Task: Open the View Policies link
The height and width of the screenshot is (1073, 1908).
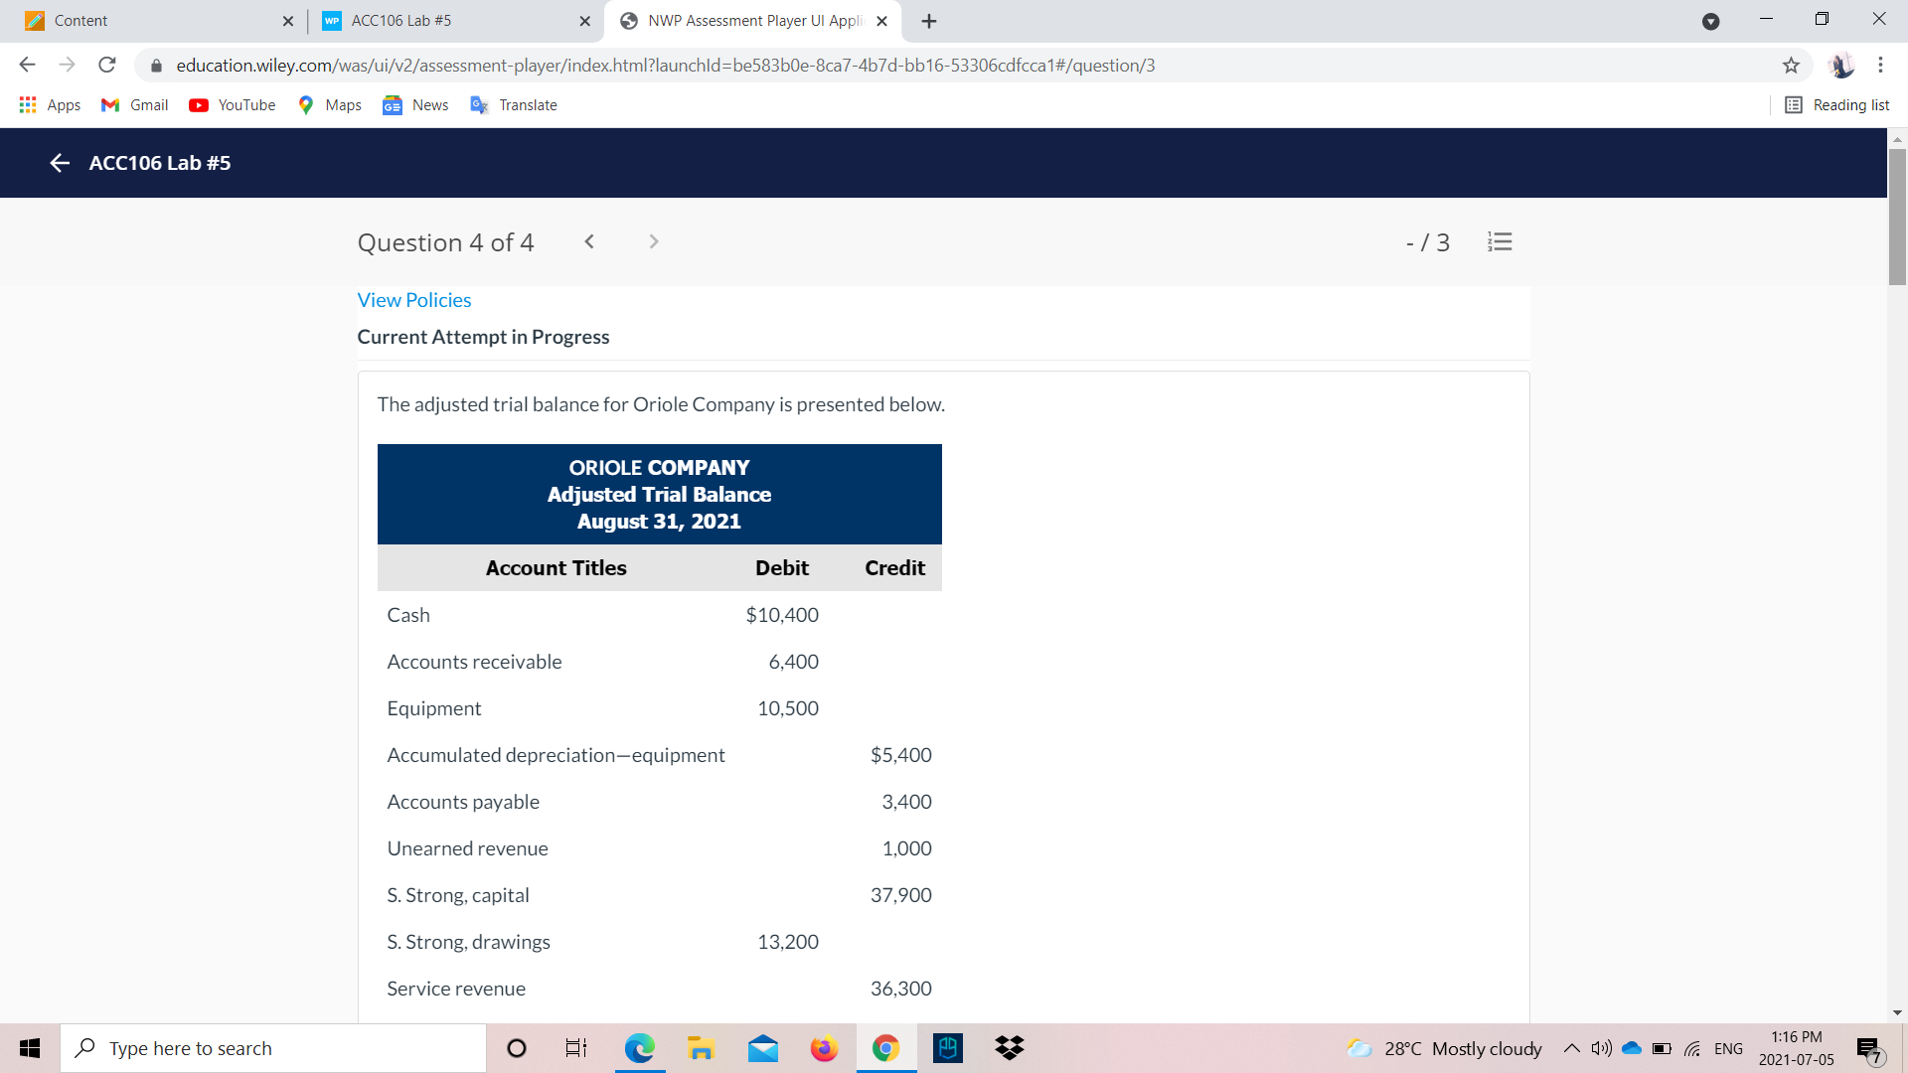Action: 413,299
